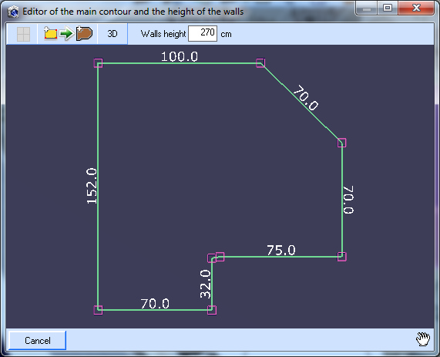Select the vertex at the bottom of the 32.0 wall

click(x=212, y=310)
